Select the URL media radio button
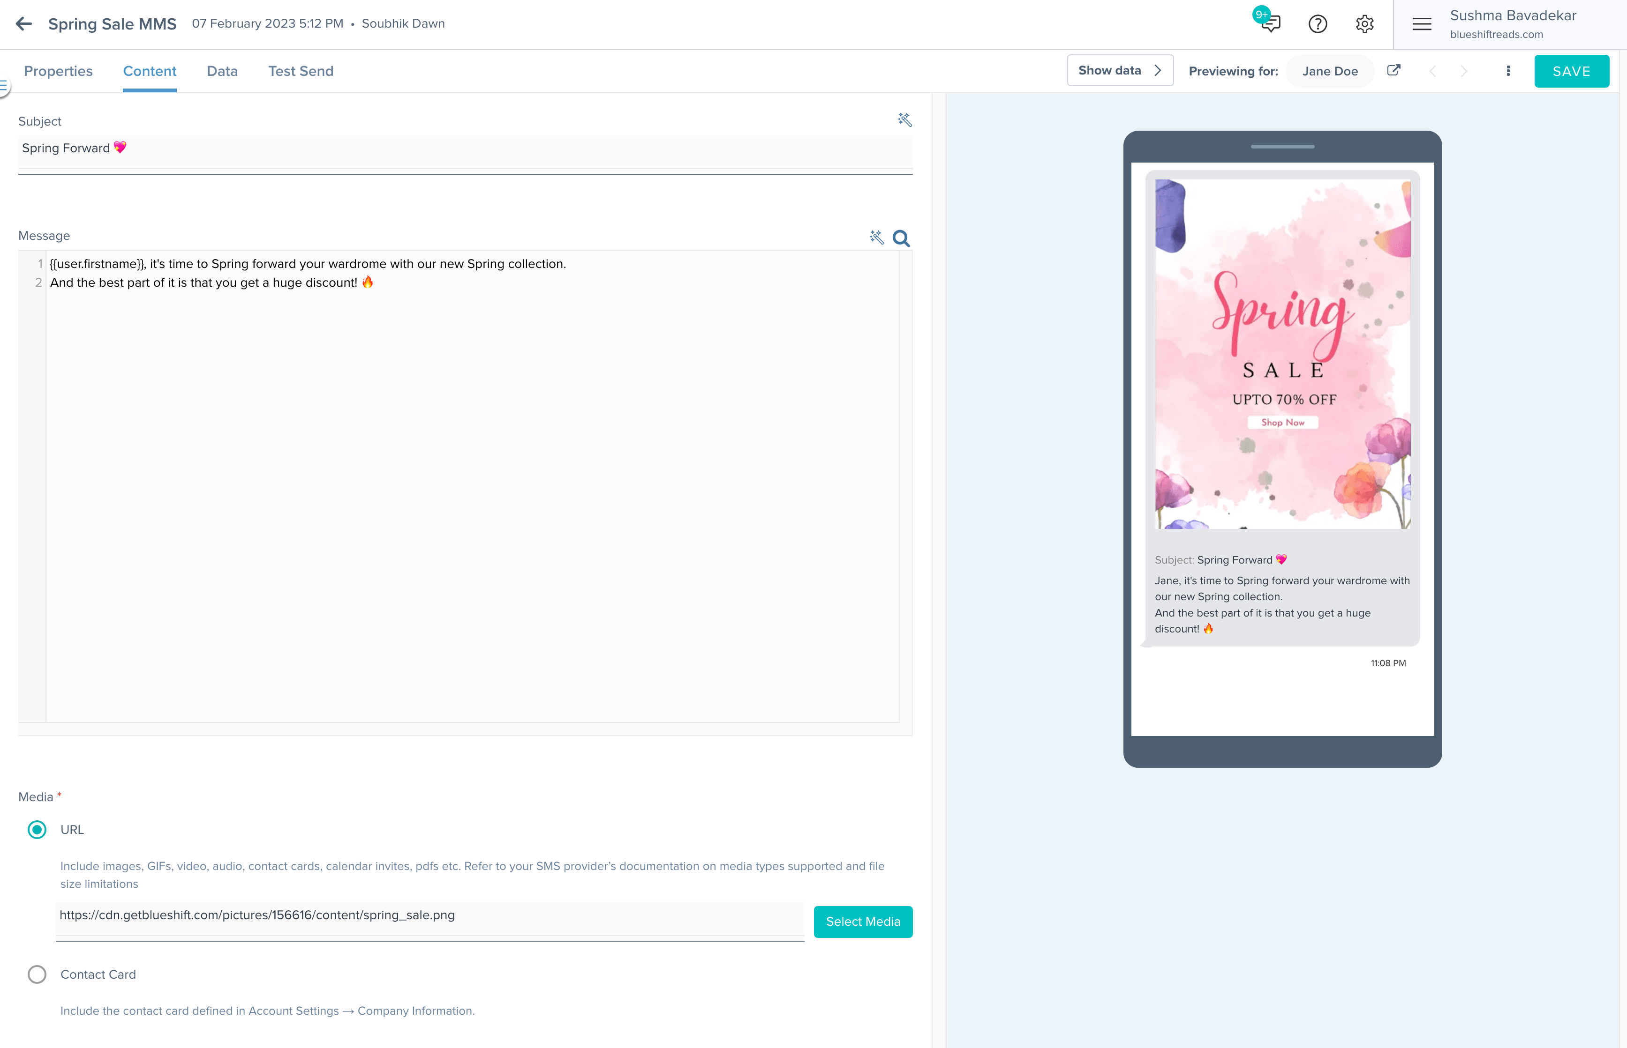The image size is (1627, 1048). [x=37, y=830]
